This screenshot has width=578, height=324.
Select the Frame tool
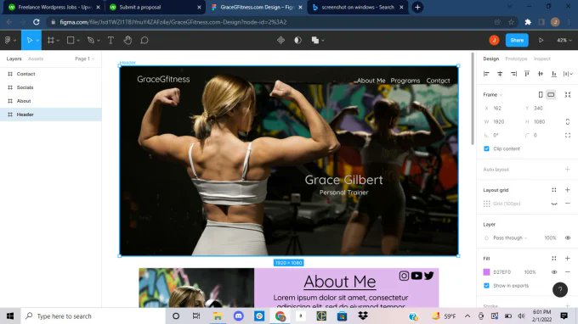[51, 40]
